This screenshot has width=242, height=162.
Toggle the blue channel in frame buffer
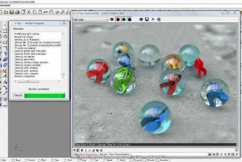[129, 19]
